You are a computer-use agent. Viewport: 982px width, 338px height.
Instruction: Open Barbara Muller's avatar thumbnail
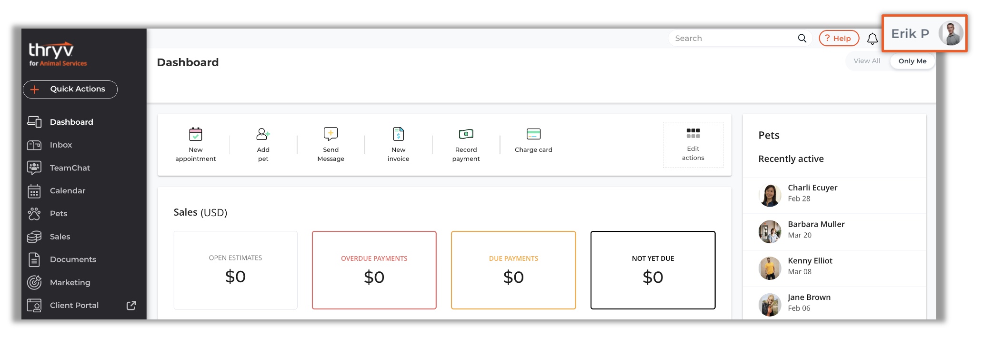coord(770,232)
